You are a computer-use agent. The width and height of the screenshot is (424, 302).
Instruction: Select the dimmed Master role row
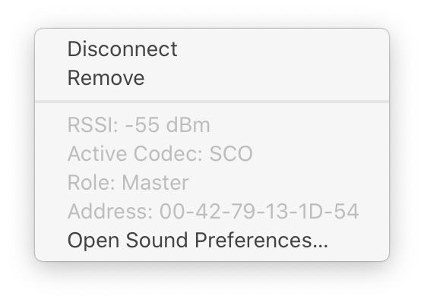(x=212, y=183)
